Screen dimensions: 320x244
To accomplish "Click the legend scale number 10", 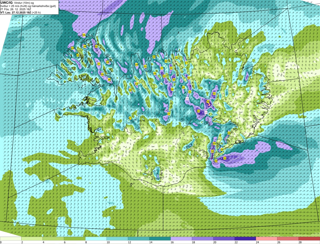I will click(108, 242).
